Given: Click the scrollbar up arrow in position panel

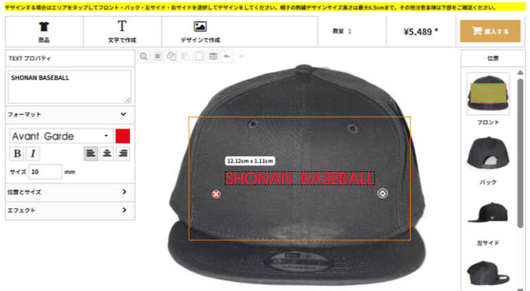Looking at the screenshot, I should pos(521,73).
